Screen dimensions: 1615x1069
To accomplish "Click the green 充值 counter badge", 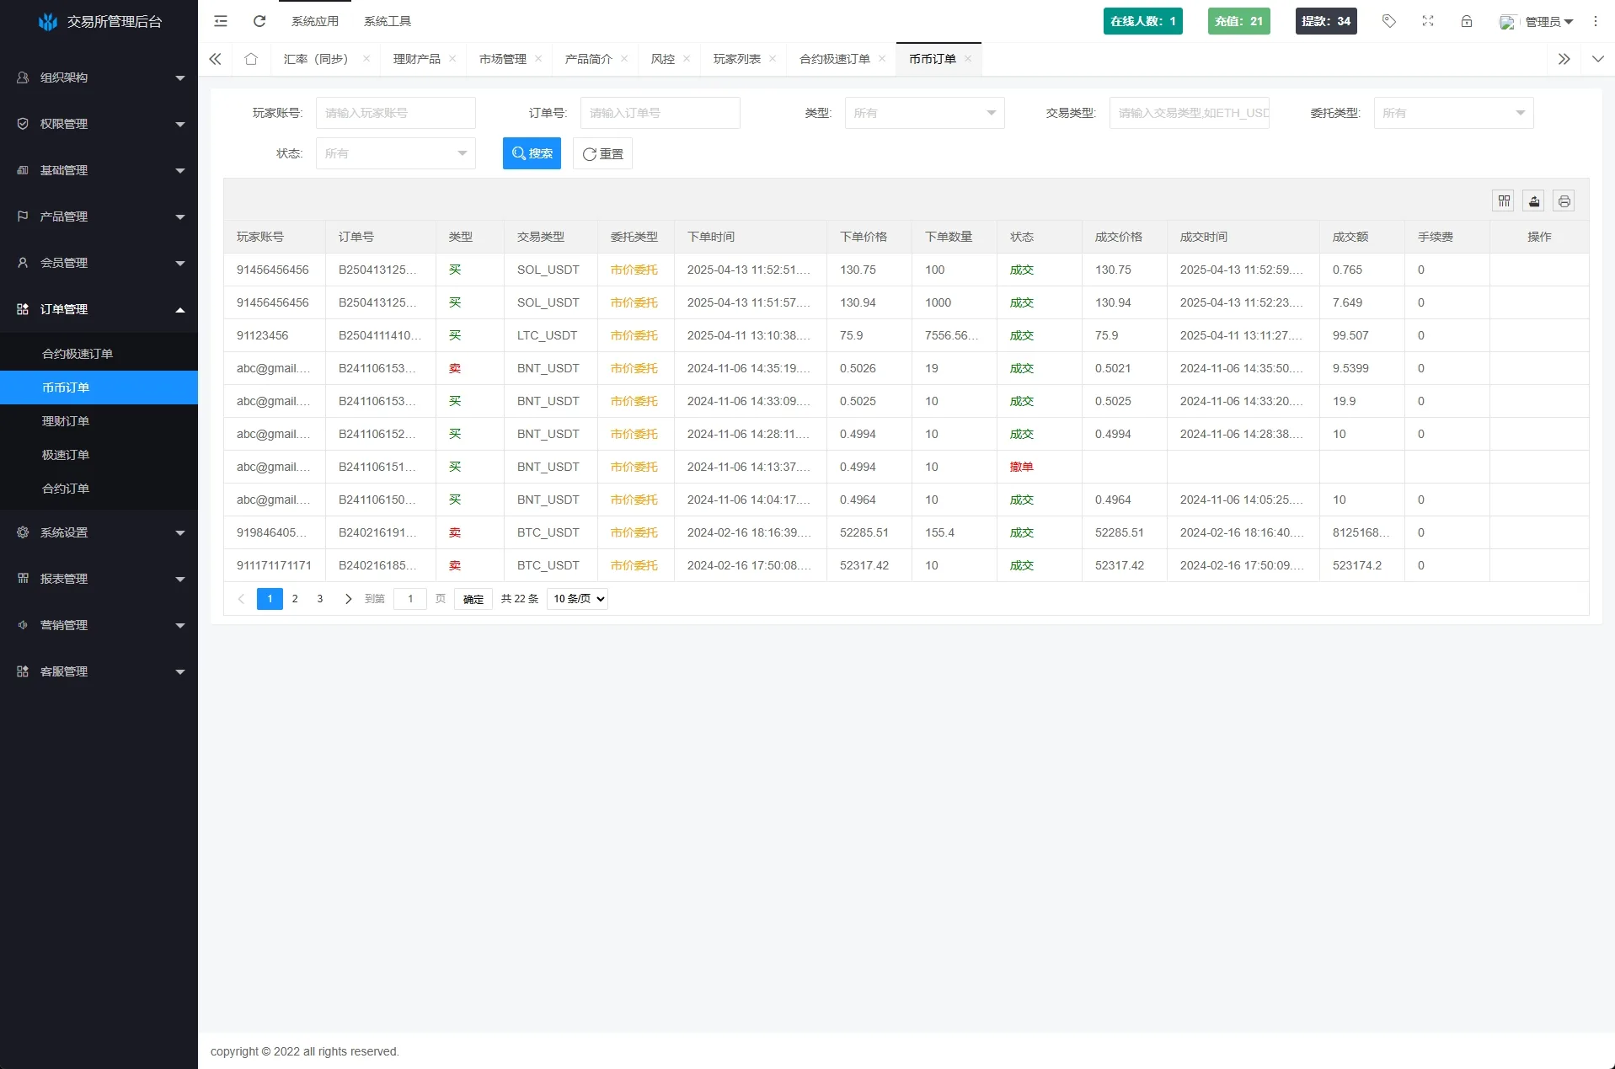I will [1238, 21].
